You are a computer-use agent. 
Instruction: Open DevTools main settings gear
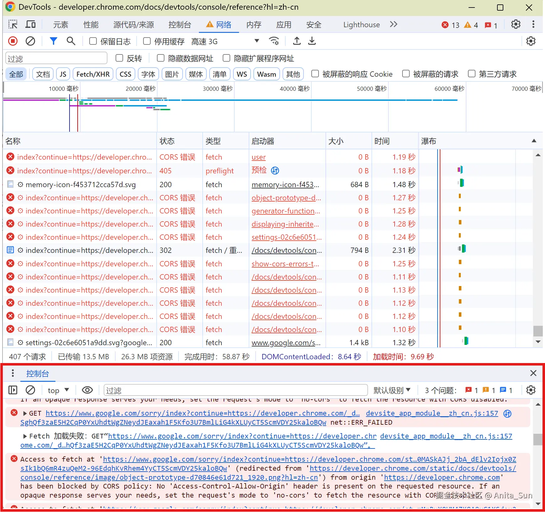[x=516, y=24]
